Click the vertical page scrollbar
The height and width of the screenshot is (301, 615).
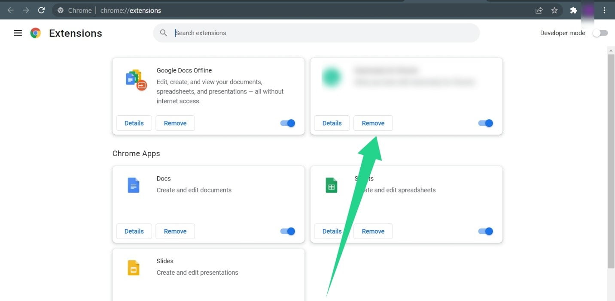click(x=611, y=161)
